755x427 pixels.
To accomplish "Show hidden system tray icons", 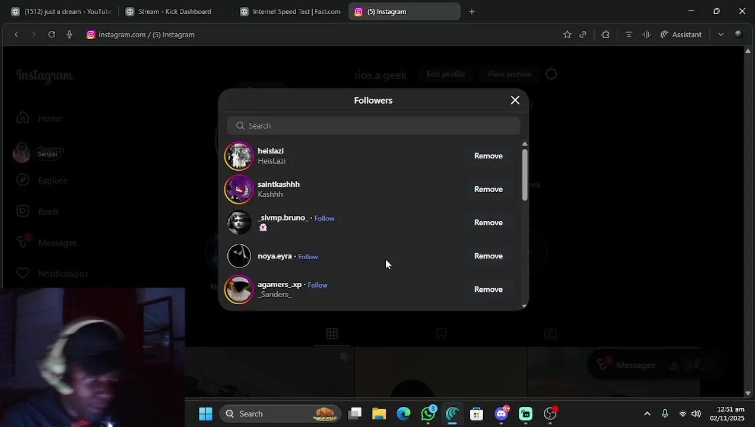I will click(647, 413).
